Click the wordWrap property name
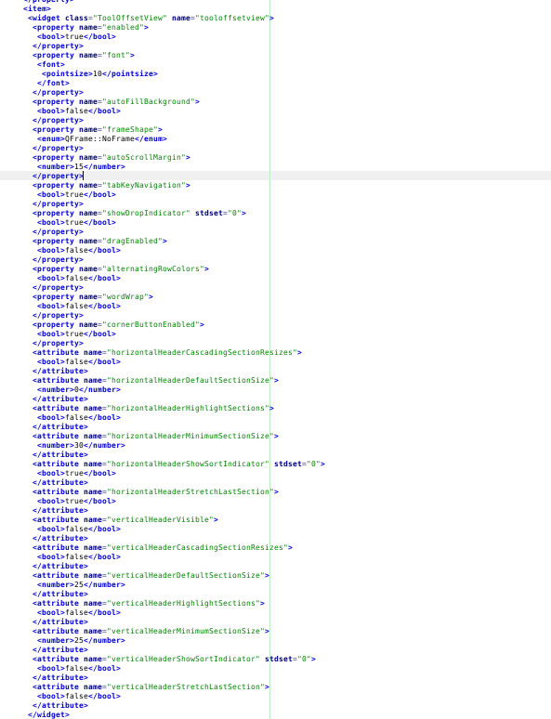This screenshot has width=551, height=719. [125, 296]
